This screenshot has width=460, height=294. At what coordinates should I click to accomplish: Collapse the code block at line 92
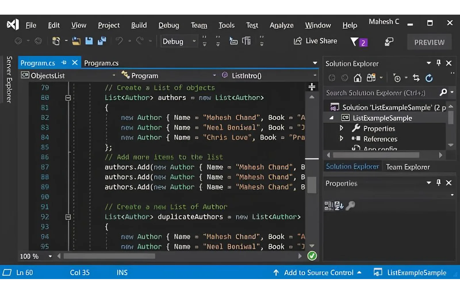(68, 217)
